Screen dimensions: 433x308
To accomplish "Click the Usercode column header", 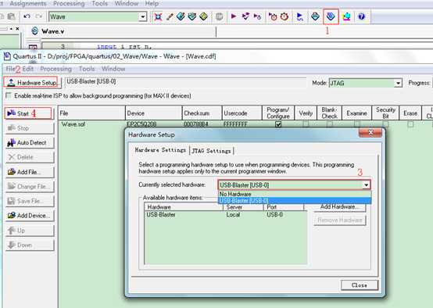I will [242, 113].
